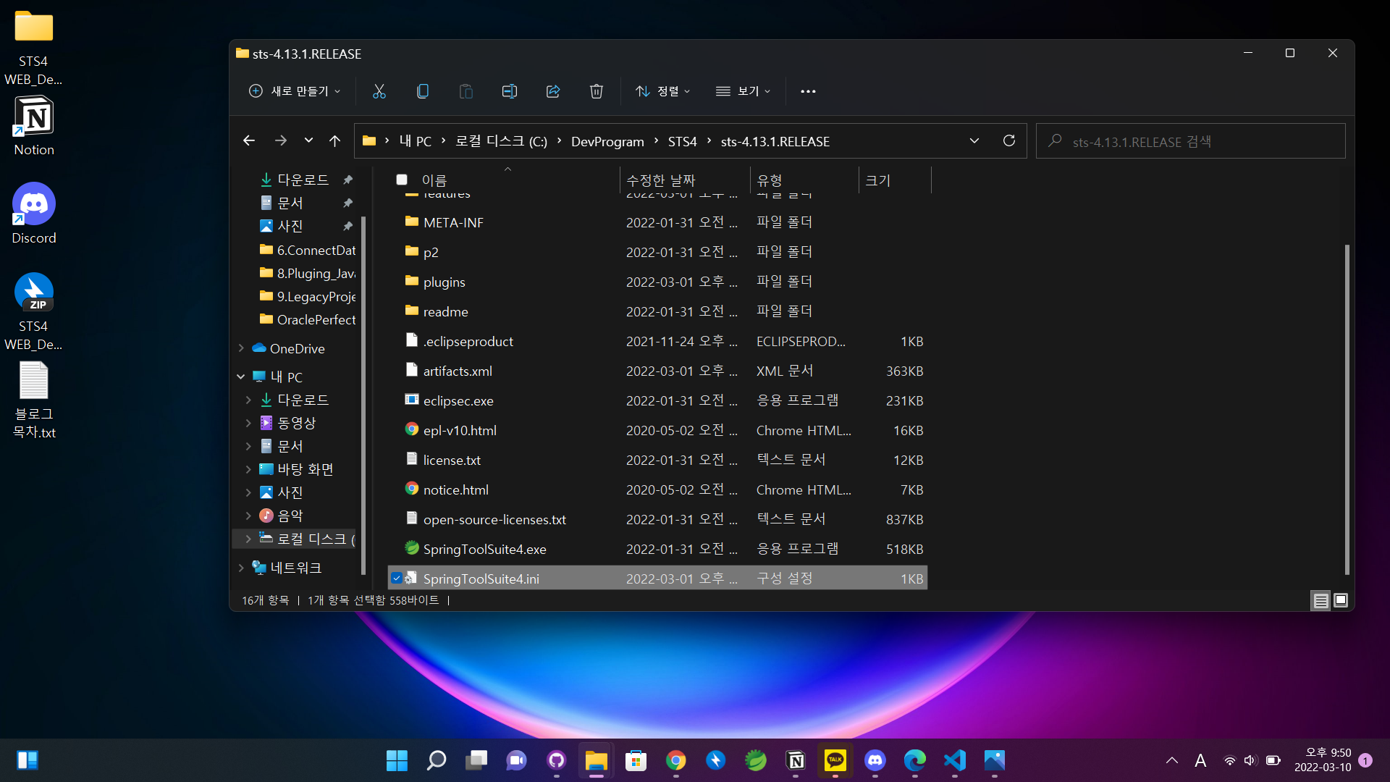Screen dimensions: 1390x782
Task: Open KakaoTalk from the taskbar
Action: pyautogui.click(x=835, y=760)
